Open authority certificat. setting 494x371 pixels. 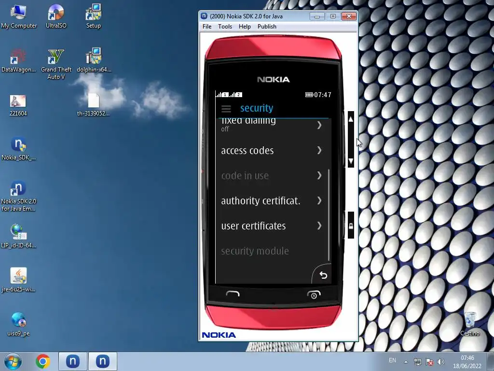(272, 200)
